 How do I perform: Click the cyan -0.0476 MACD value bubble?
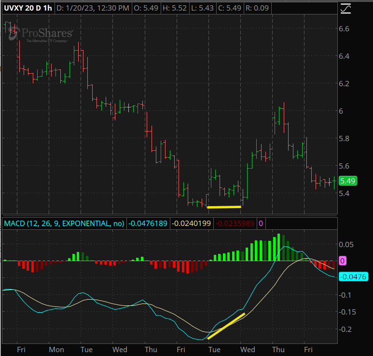[353, 277]
